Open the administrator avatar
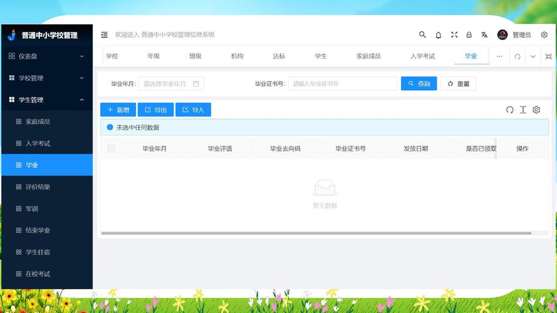Screen dimensions: 557x313 (502, 34)
